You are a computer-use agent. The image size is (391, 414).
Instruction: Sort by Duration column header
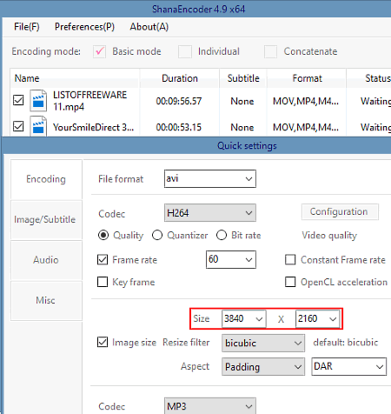click(x=180, y=78)
